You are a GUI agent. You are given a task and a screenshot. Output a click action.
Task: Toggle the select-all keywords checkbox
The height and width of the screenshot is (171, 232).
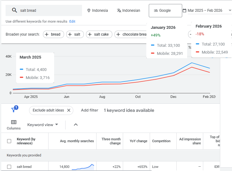[x=9, y=141]
